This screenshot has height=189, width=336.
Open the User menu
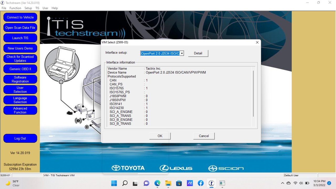(x=45, y=8)
